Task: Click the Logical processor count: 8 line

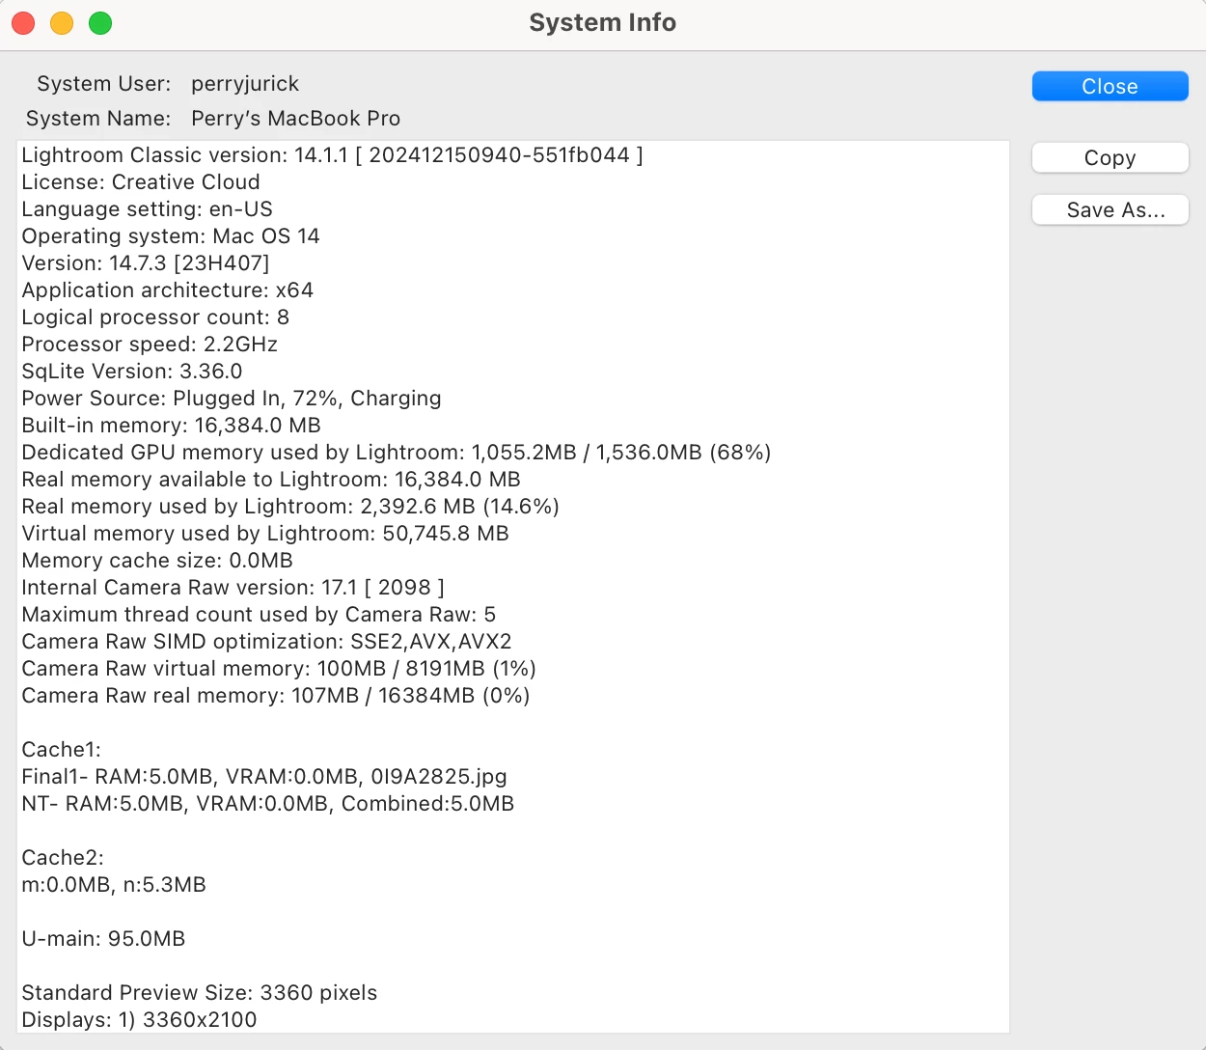Action: click(155, 318)
